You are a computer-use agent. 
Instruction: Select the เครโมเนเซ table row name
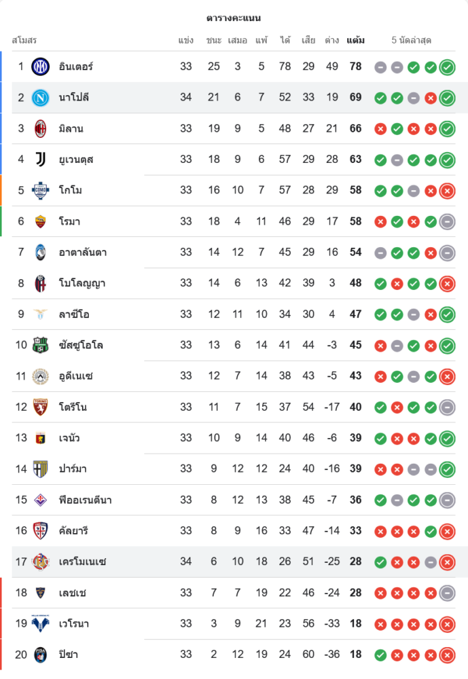pos(83,562)
